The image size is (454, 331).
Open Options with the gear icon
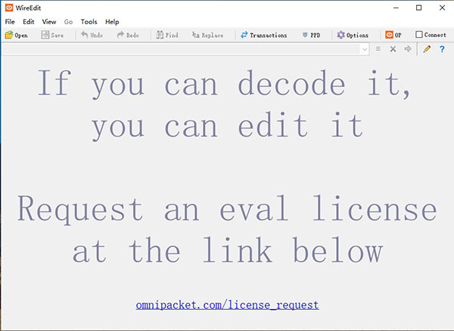(x=353, y=35)
